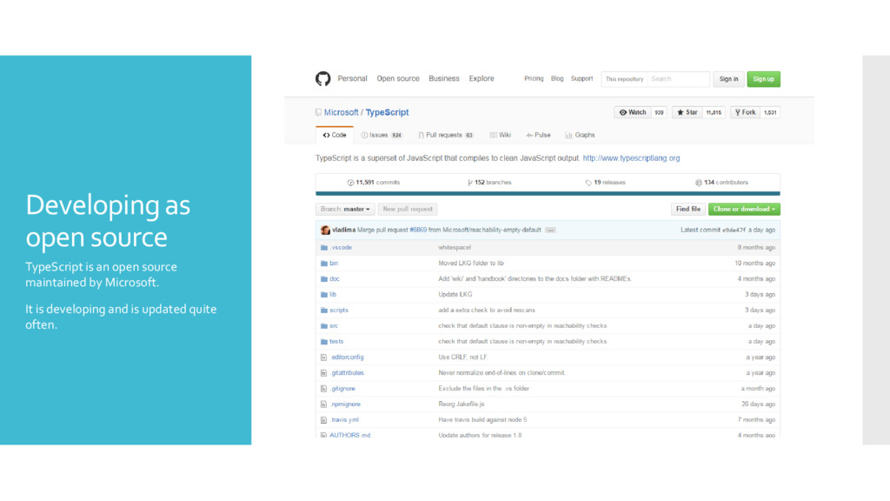Open the .gitignore file
This screenshot has width=890, height=501.
(342, 389)
